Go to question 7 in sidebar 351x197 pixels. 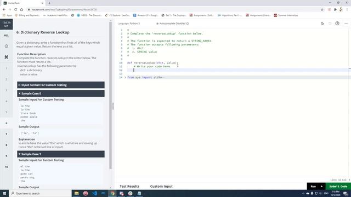(x=6, y=134)
